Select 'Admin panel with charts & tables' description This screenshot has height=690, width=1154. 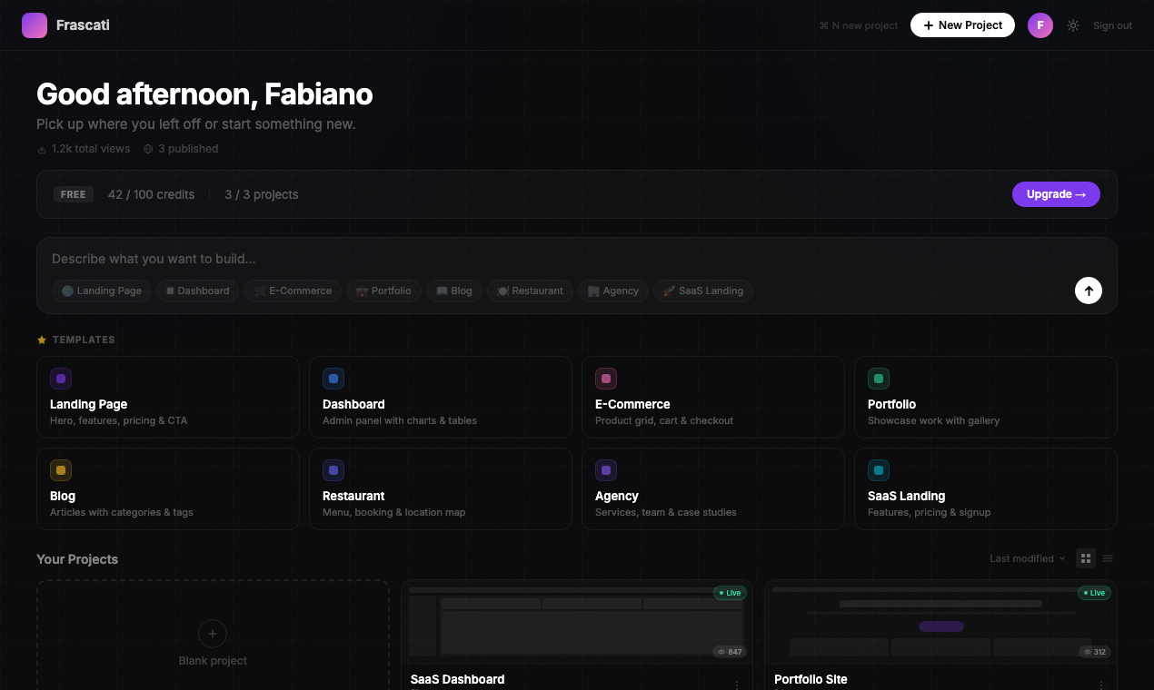tap(400, 420)
